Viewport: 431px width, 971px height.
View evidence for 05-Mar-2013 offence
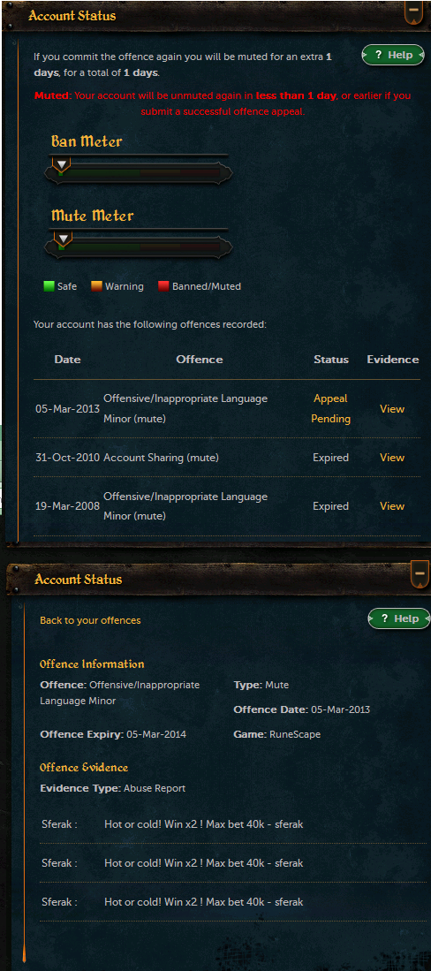(392, 409)
